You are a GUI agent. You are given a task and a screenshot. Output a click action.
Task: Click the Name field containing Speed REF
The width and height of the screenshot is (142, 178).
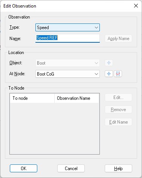pos(67,38)
